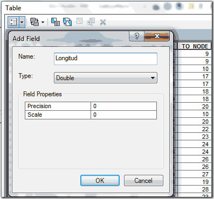Select the TO NODE cell with 27
This screenshot has height=199, width=214.
[195, 174]
